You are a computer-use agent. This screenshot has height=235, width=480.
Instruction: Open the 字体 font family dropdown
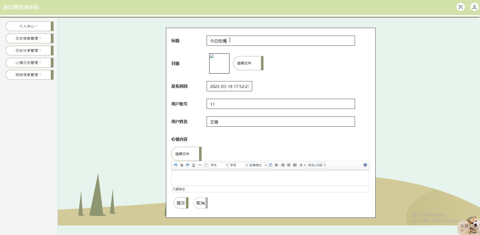tap(219, 165)
